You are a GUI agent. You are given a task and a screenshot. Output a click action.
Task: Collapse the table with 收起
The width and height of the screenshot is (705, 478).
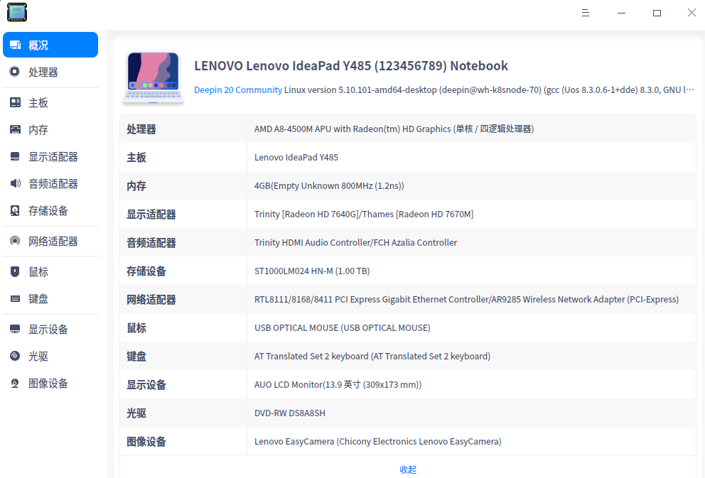click(x=408, y=469)
